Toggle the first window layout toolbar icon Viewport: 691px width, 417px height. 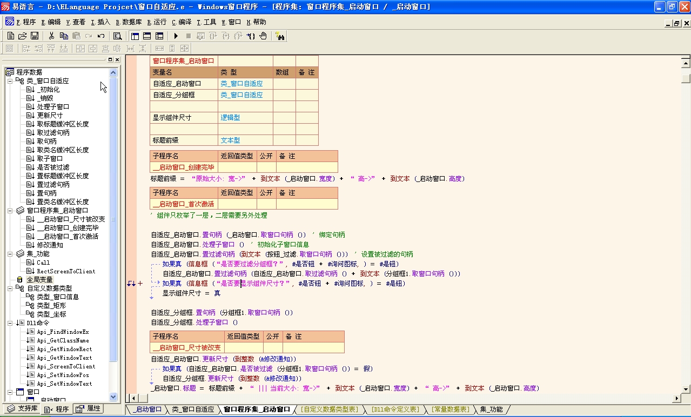[135, 36]
